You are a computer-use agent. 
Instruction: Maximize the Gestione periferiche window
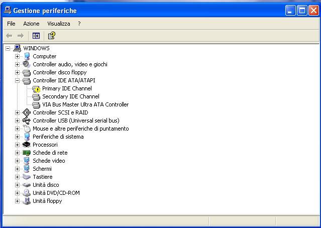pos(302,11)
